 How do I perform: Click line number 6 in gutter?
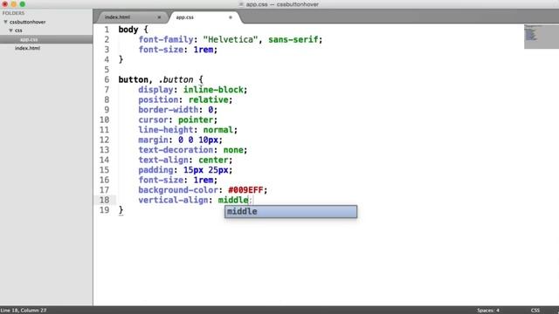[107, 79]
